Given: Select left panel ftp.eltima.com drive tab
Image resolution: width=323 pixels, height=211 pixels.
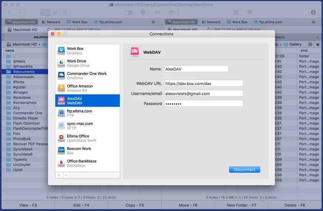Looking at the screenshot, I should [x=108, y=22].
